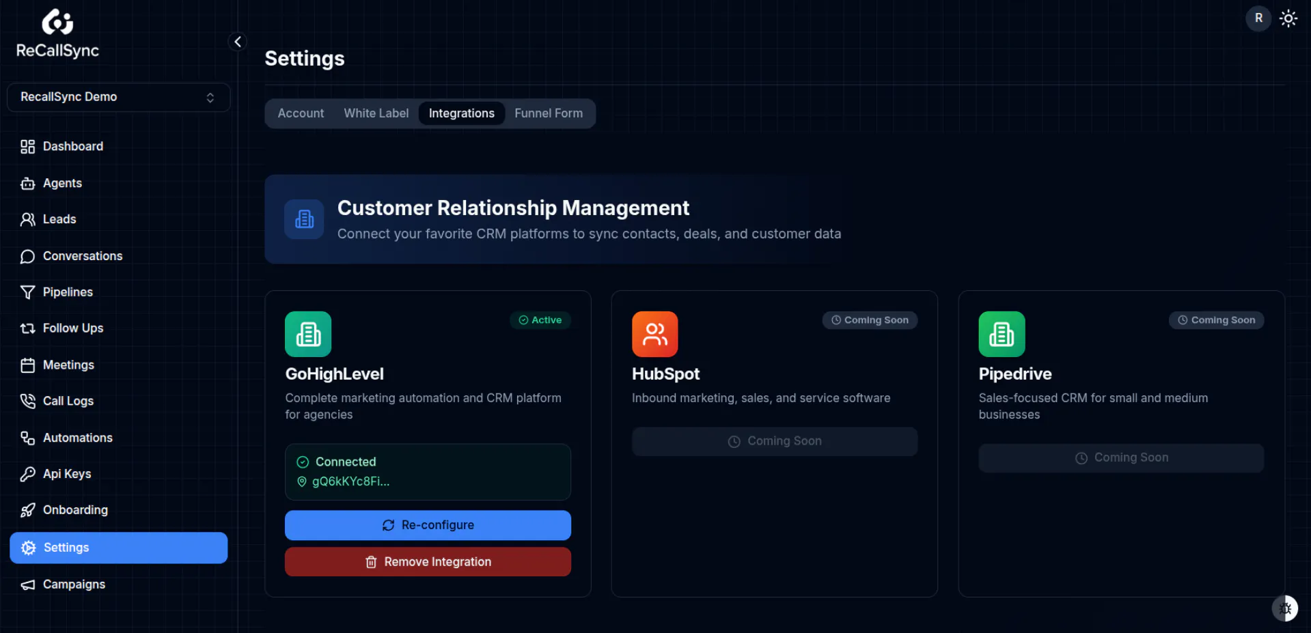Click the Follow Ups repeat icon

click(27, 328)
